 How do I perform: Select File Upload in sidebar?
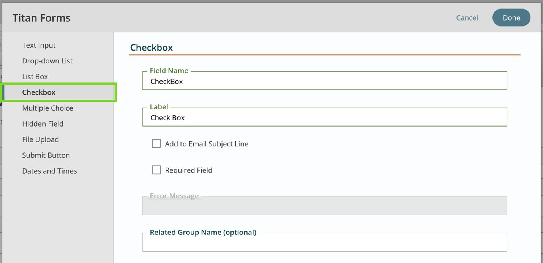pos(40,139)
